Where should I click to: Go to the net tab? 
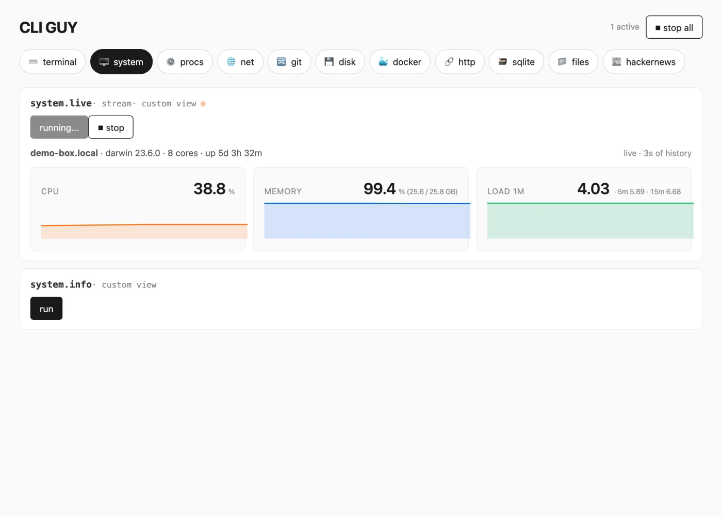(240, 62)
